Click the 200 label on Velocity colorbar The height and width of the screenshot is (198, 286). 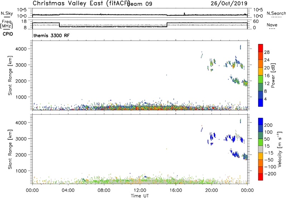click(x=268, y=125)
